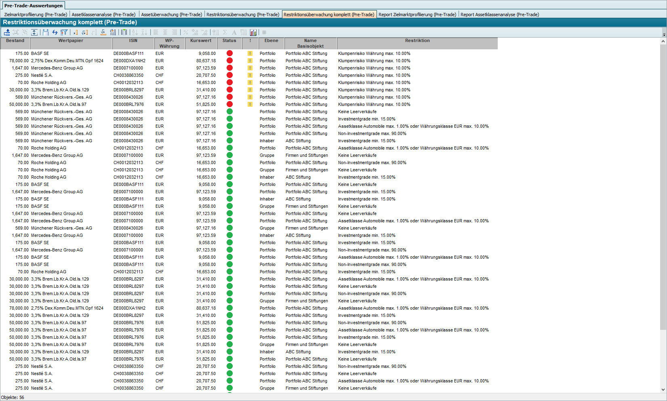Click the fit row height icon
Viewport: 667px width, 401px height.
click(x=34, y=32)
